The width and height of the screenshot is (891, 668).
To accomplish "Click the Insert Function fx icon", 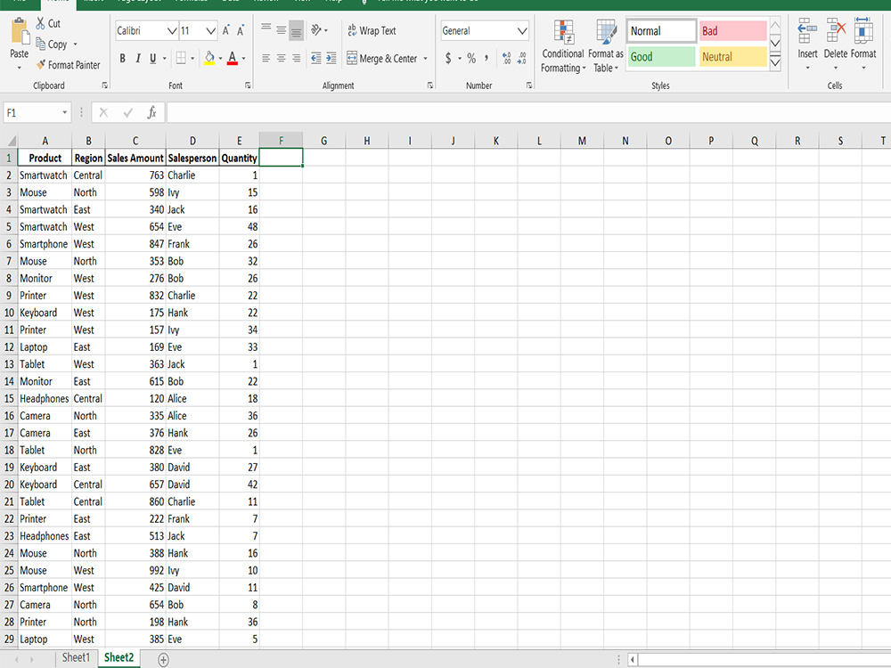I will pos(151,112).
